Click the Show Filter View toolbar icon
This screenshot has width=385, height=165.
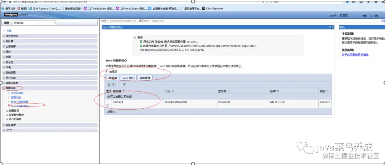click(x=119, y=85)
